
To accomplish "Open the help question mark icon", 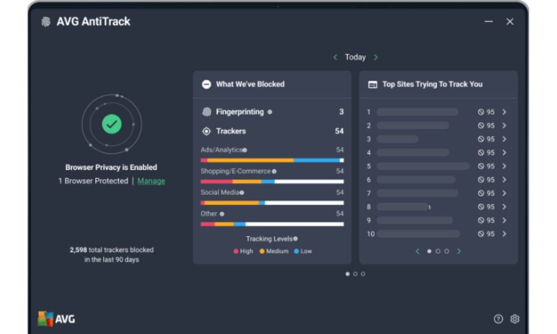I will pos(498,319).
